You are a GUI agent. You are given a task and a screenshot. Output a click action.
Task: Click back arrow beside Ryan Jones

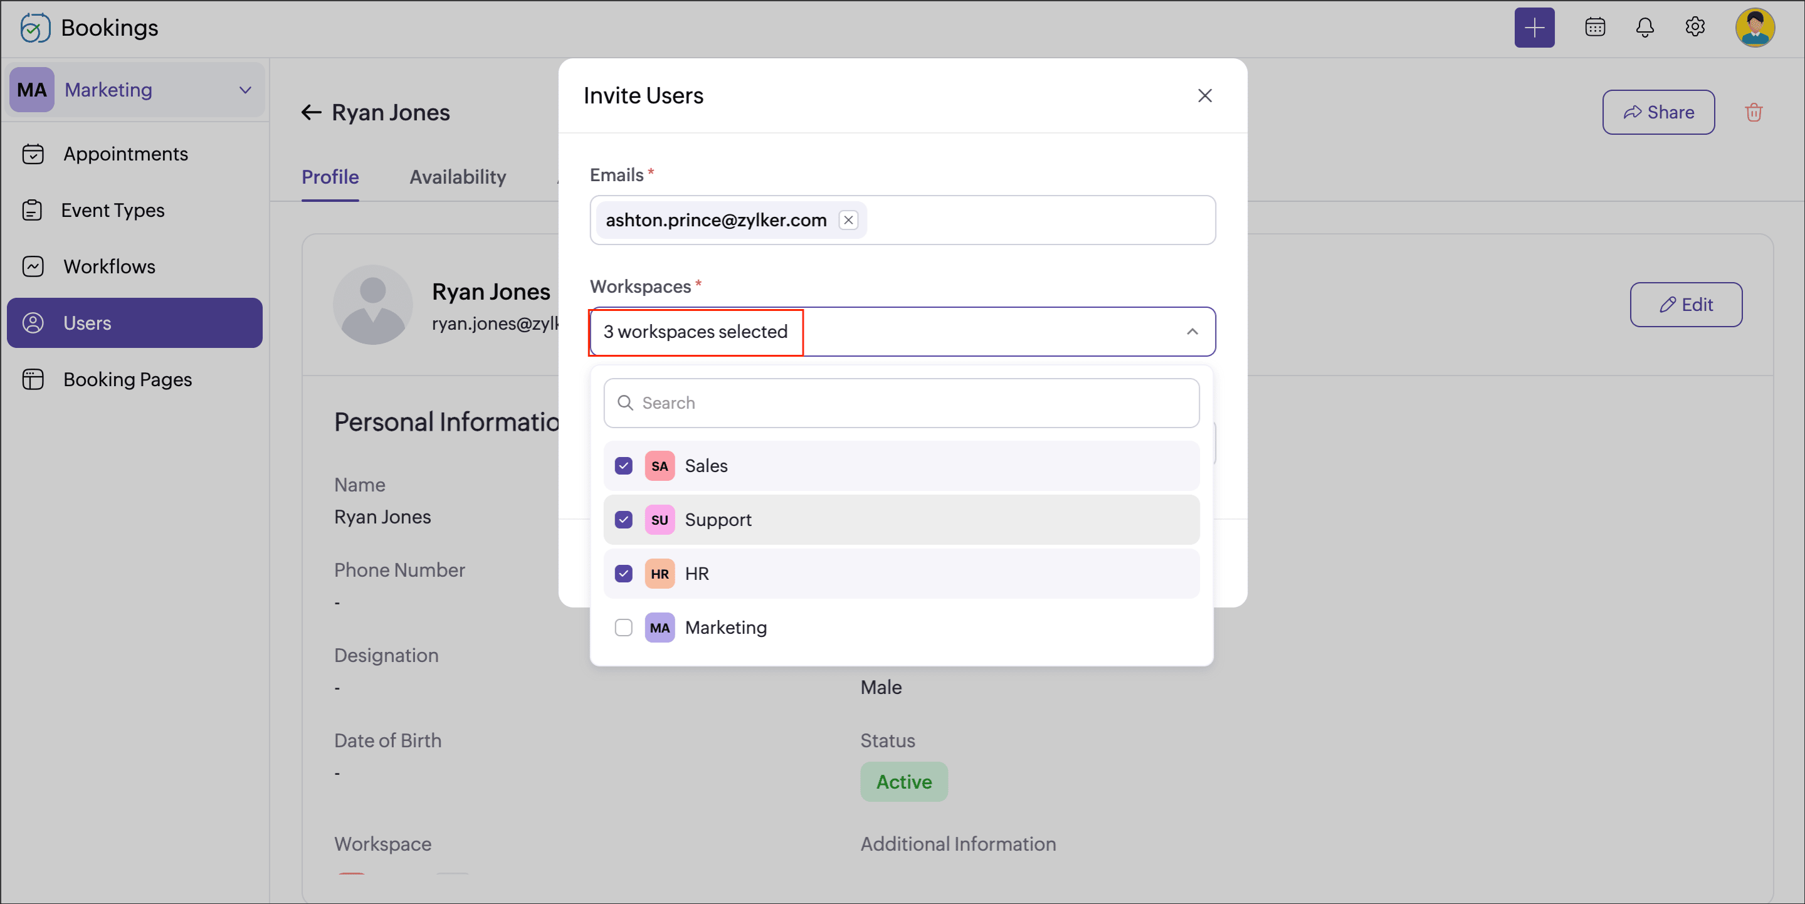310,112
